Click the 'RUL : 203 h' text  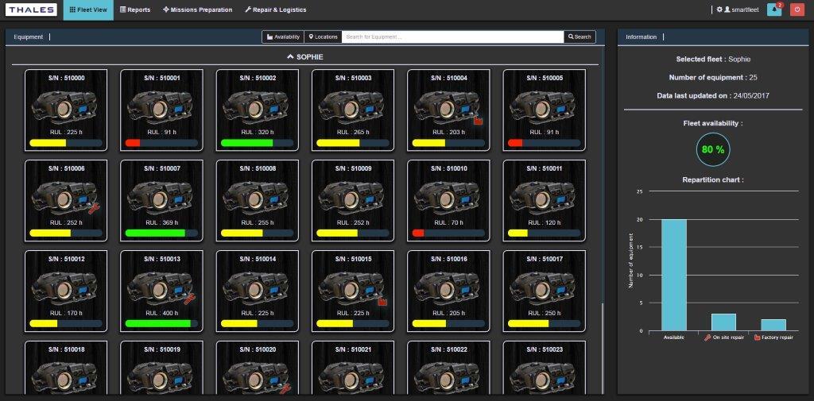coord(448,133)
